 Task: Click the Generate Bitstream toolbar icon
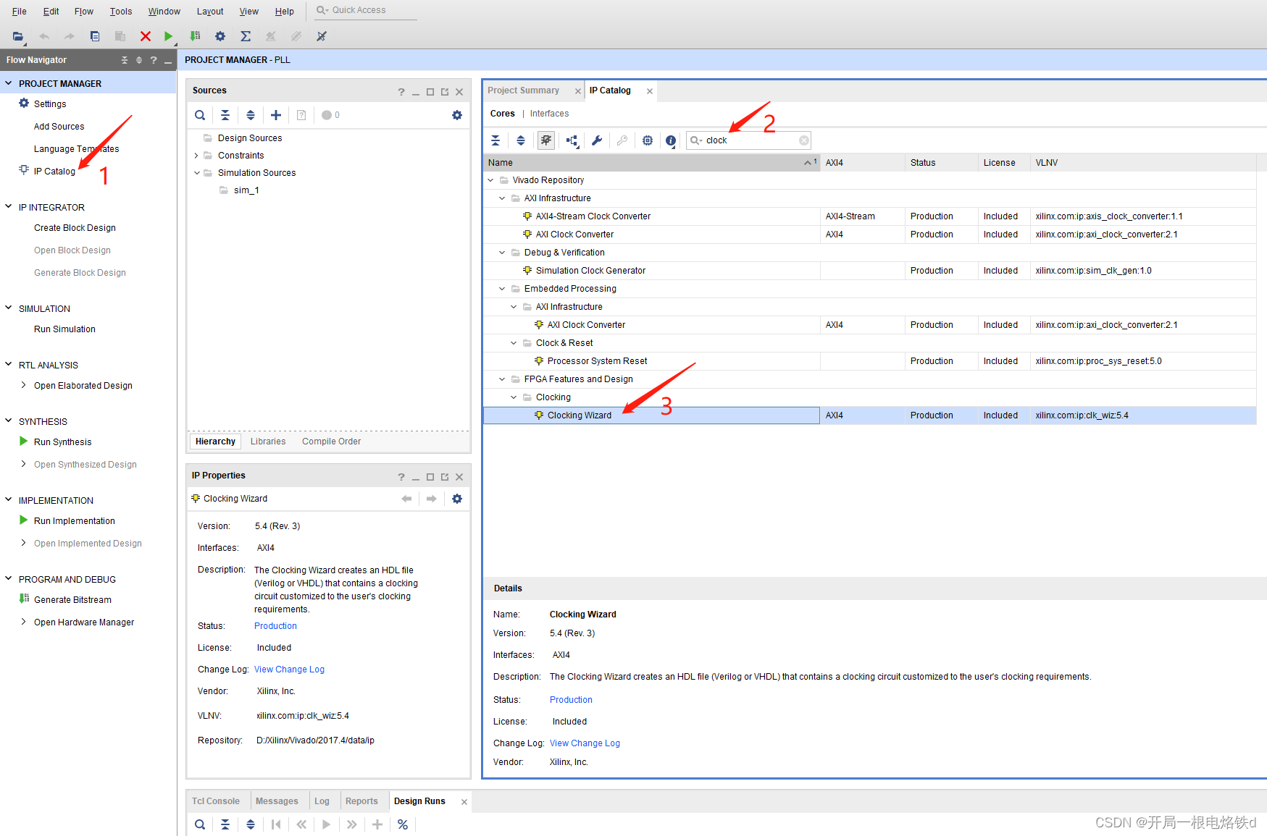tap(195, 36)
